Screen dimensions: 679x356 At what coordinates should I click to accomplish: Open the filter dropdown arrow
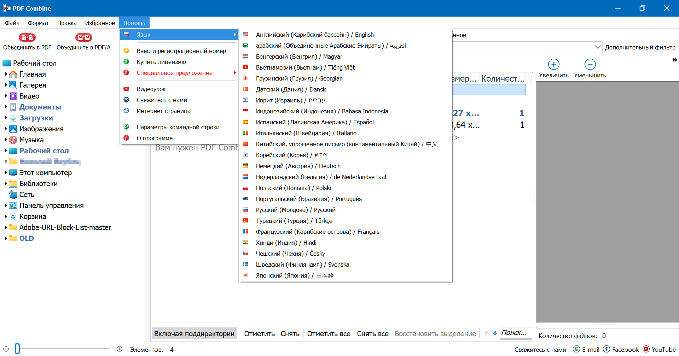click(597, 47)
